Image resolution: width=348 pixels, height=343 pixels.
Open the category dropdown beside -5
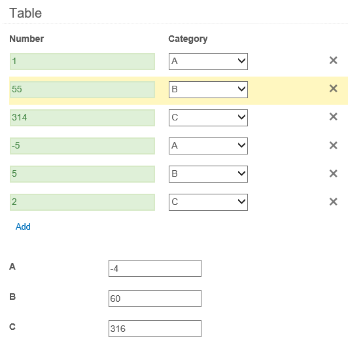pos(208,146)
